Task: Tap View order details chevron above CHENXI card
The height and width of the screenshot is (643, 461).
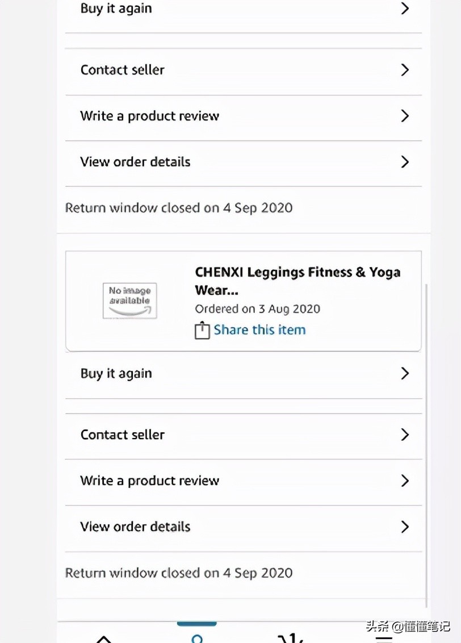Action: tap(405, 162)
